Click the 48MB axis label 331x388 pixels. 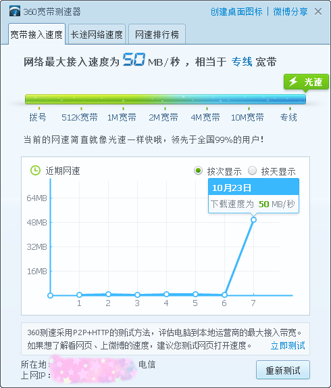point(36,223)
